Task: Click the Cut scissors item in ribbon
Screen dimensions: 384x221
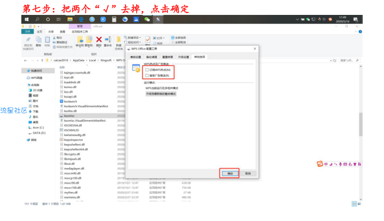Action: [58, 38]
